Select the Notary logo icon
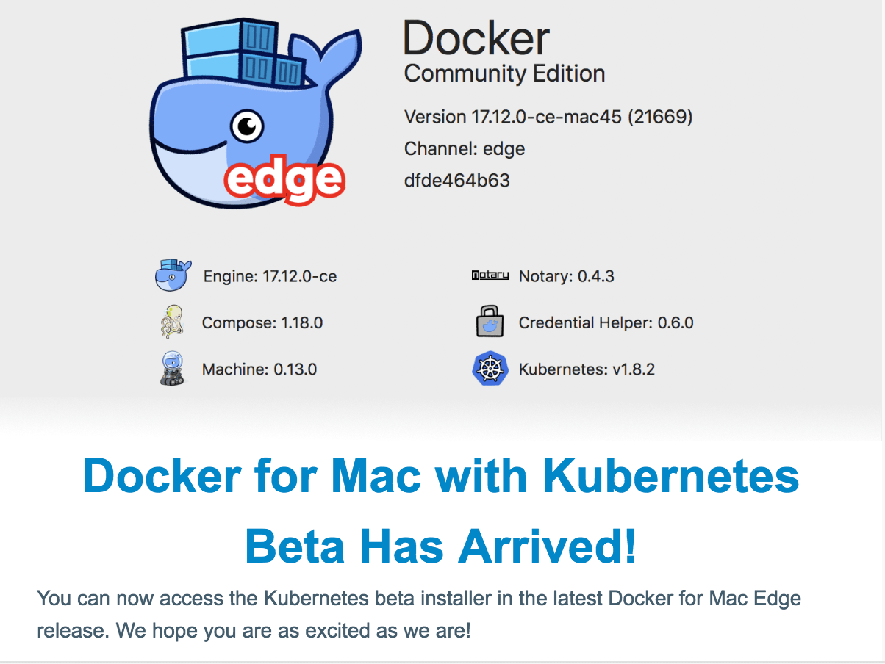The image size is (885, 664). coord(490,275)
